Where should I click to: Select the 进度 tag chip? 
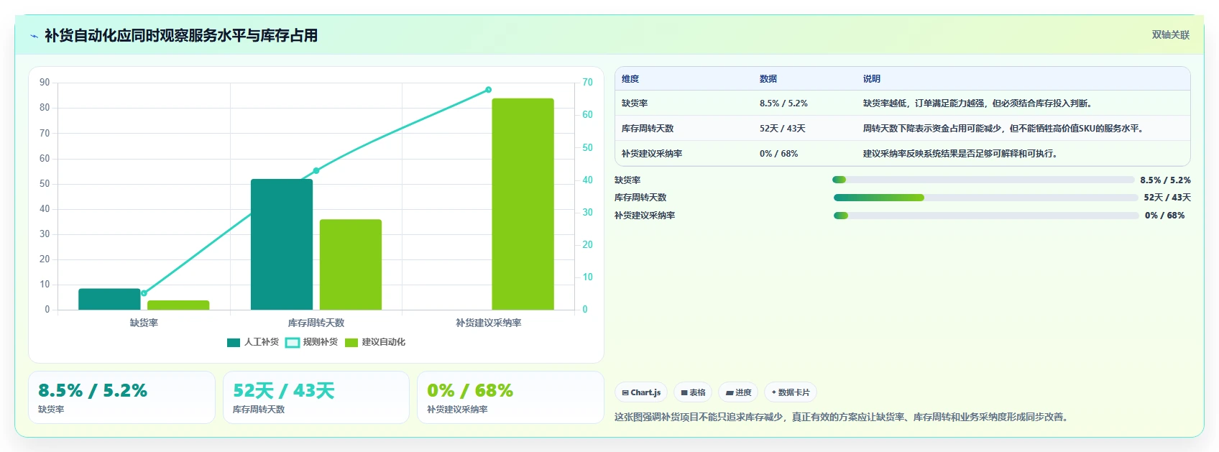tap(738, 392)
